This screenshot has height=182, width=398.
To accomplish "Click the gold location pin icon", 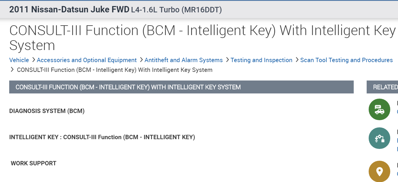I will 379,171.
